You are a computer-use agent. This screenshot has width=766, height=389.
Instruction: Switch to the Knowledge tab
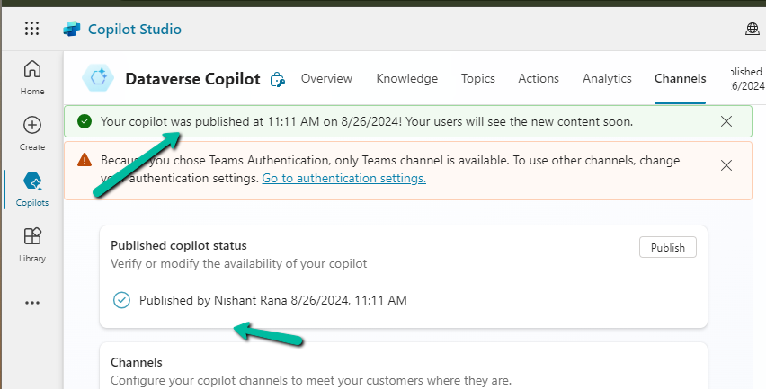(x=407, y=78)
